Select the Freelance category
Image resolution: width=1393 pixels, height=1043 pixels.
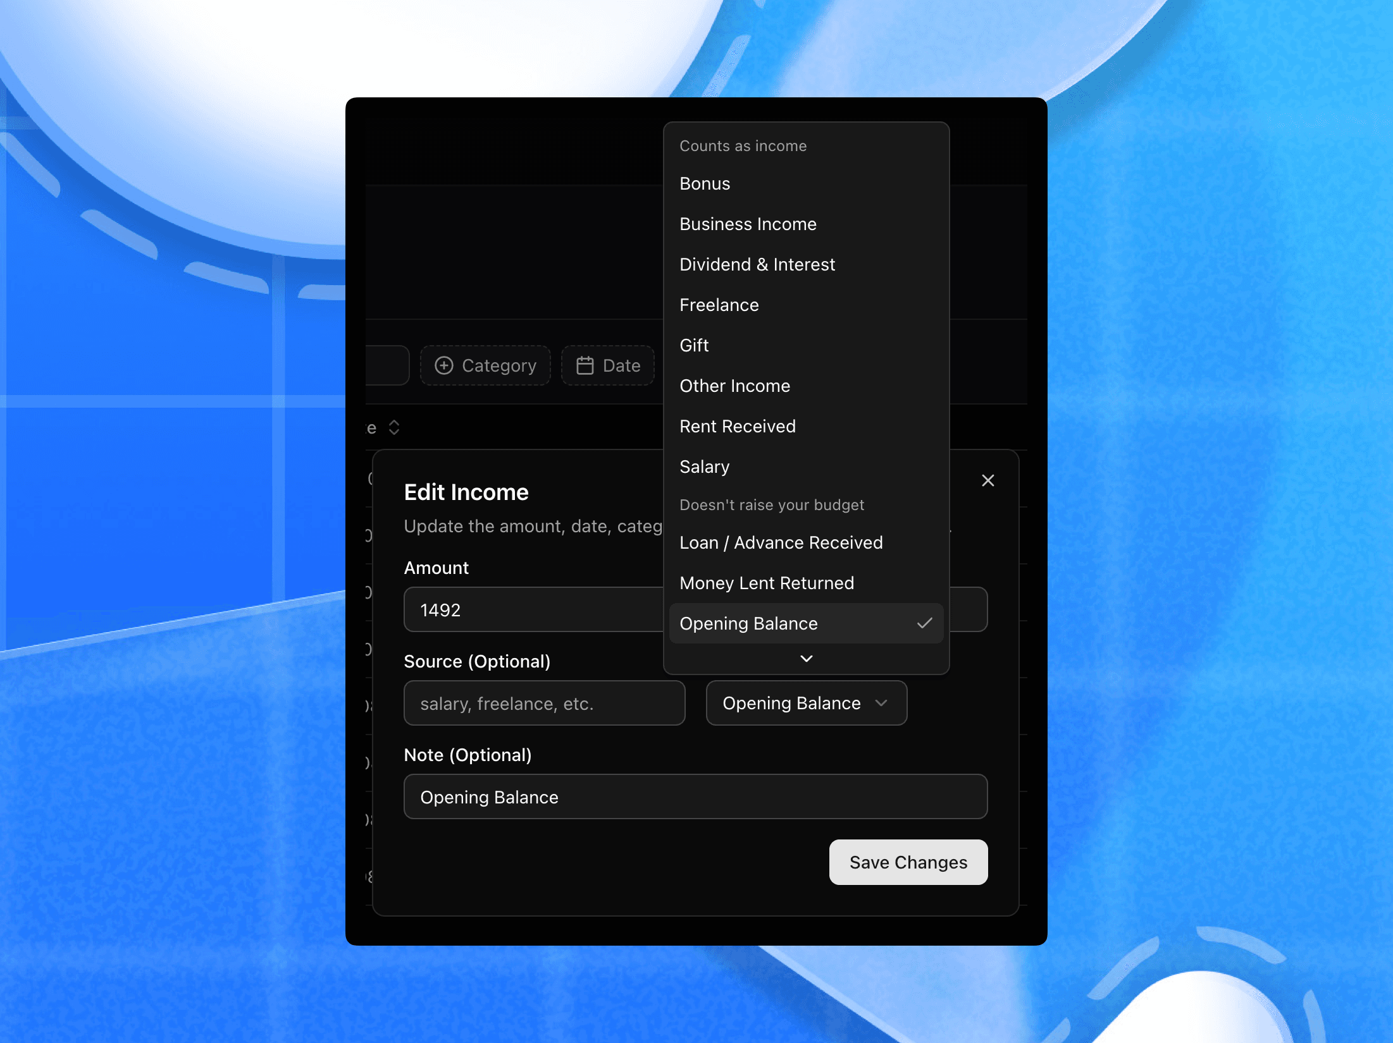[x=806, y=305]
